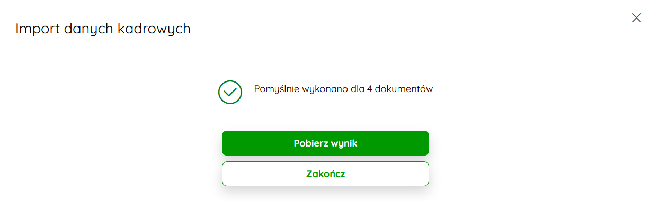The width and height of the screenshot is (650, 201).
Task: Click the word Pobierz on the green button
Action: click(310, 143)
